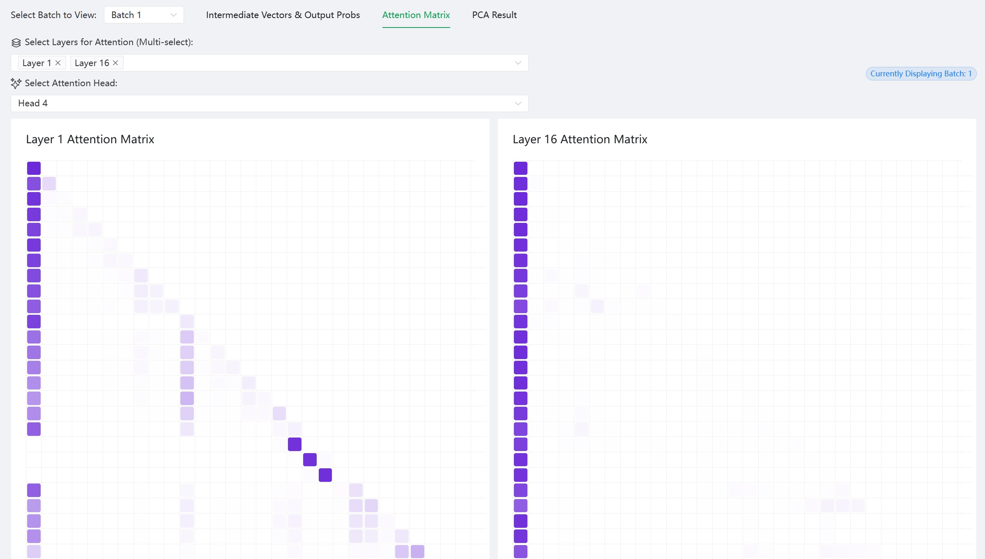
Task: Click the Layer 16 tag label
Action: (92, 63)
